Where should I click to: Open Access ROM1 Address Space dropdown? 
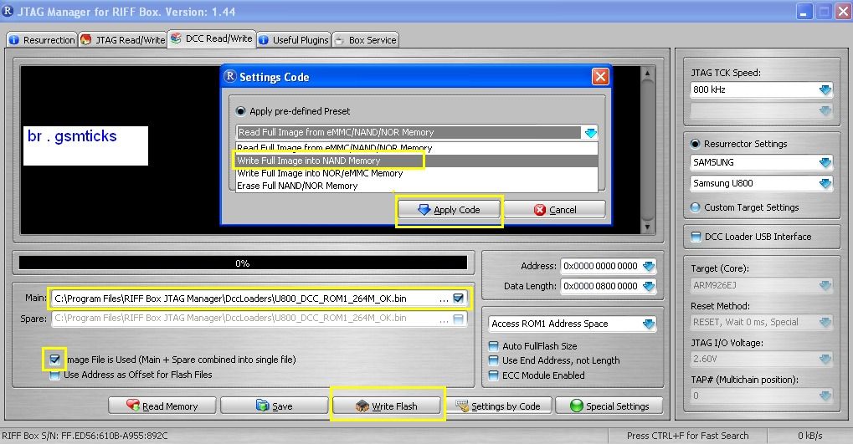pyautogui.click(x=649, y=324)
